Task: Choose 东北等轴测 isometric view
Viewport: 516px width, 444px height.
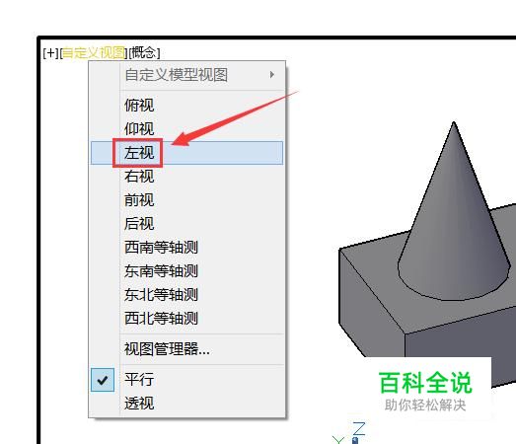Action: click(161, 295)
